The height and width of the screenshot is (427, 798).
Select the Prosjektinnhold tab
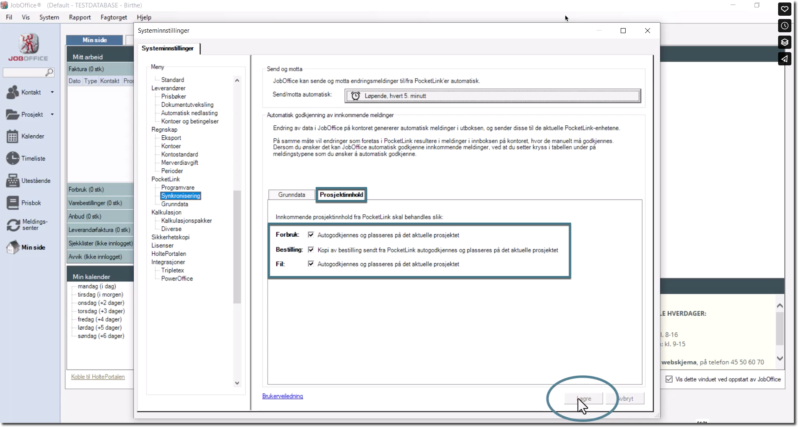click(x=341, y=194)
